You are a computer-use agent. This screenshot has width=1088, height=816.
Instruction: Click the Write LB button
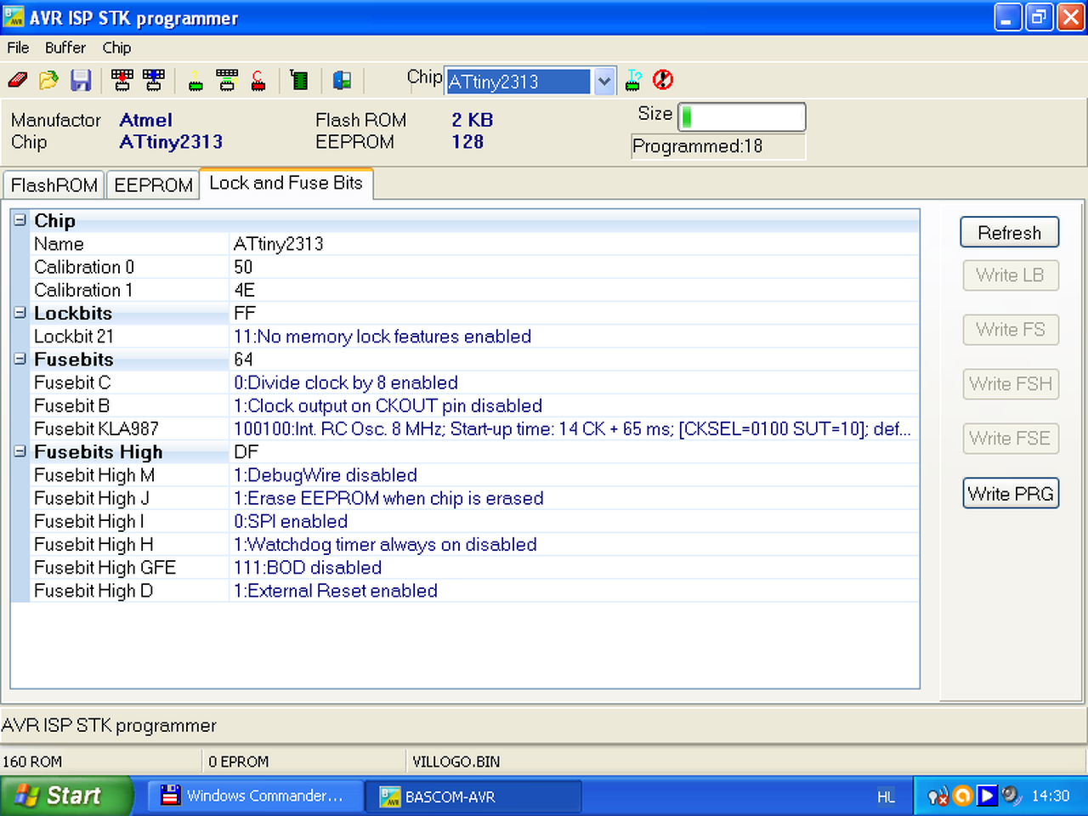tap(1010, 275)
